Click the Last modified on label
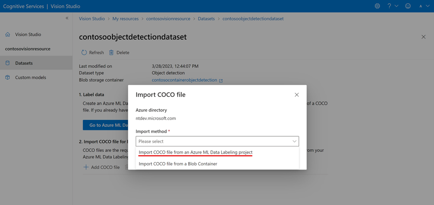 click(x=96, y=66)
